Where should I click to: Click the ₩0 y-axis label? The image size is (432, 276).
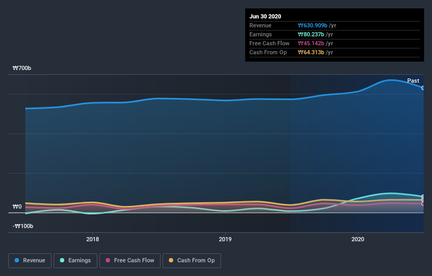(x=17, y=206)
